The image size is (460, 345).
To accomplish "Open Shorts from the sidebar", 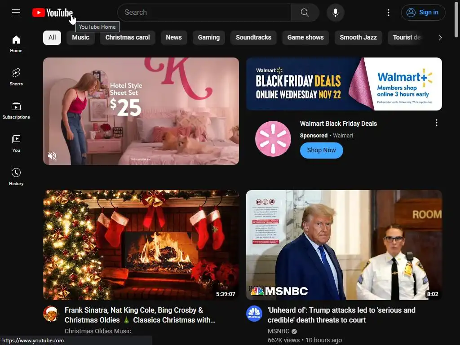I will pyautogui.click(x=16, y=77).
